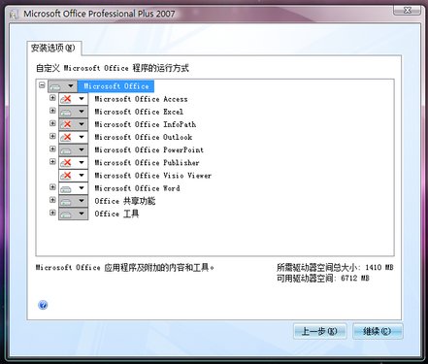Click the installer icon in title bar
The height and width of the screenshot is (364, 428).
tap(14, 15)
